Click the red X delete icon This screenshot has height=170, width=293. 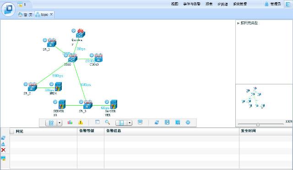tap(3, 150)
